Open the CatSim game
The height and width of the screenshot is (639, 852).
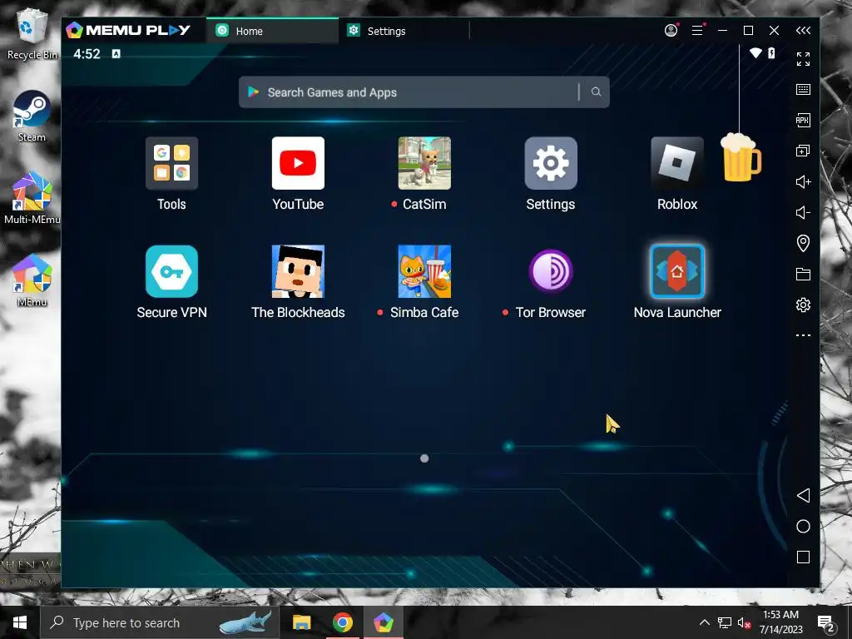pos(424,164)
